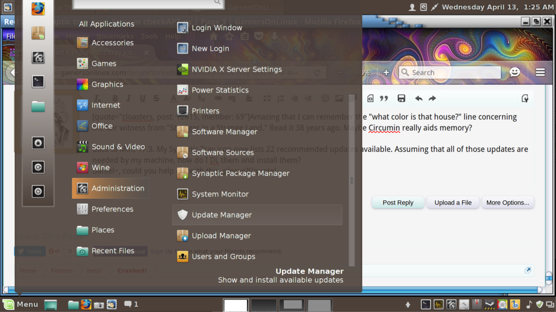556x312 pixels.
Task: Click the clock date on top panel
Action: pos(498,7)
